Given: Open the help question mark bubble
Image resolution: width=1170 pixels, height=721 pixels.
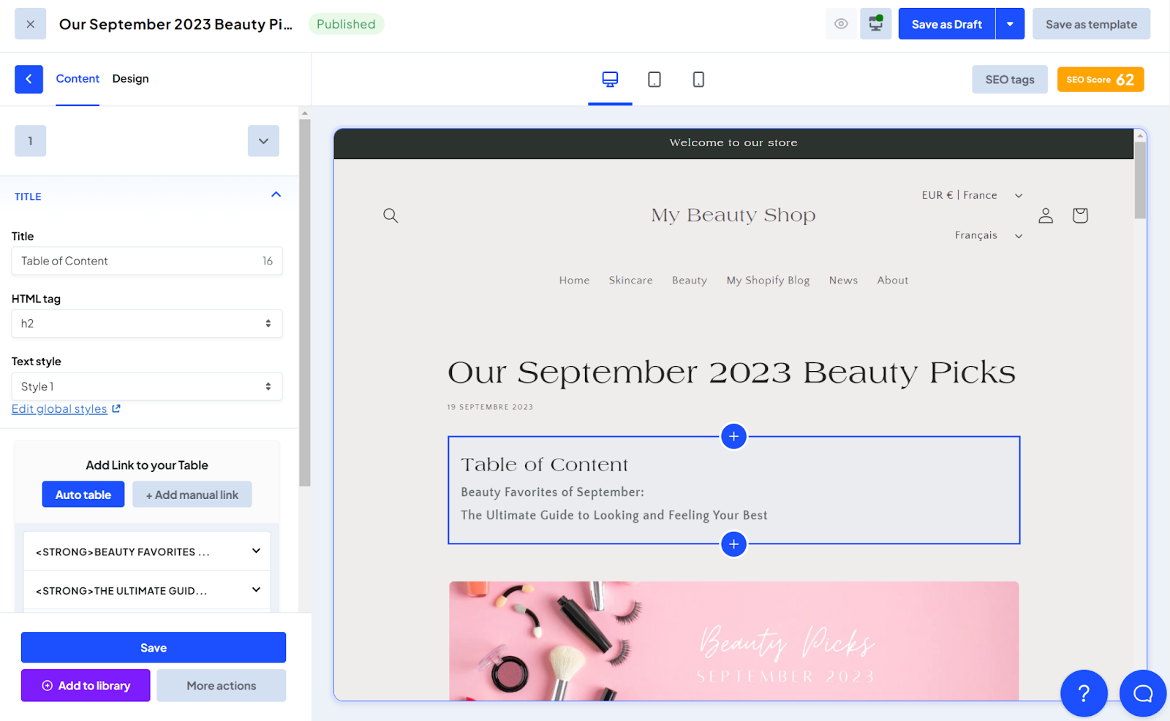Looking at the screenshot, I should click(1084, 693).
